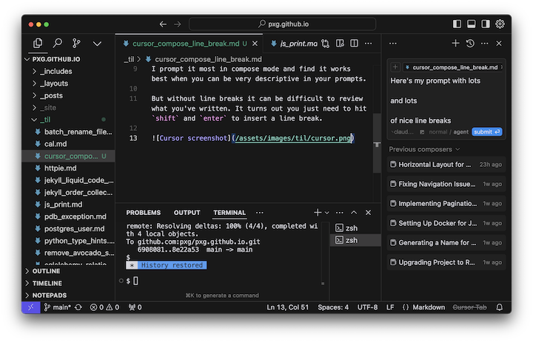
Task: Toggle the secondary sidebar layout icon
Action: tap(486, 24)
